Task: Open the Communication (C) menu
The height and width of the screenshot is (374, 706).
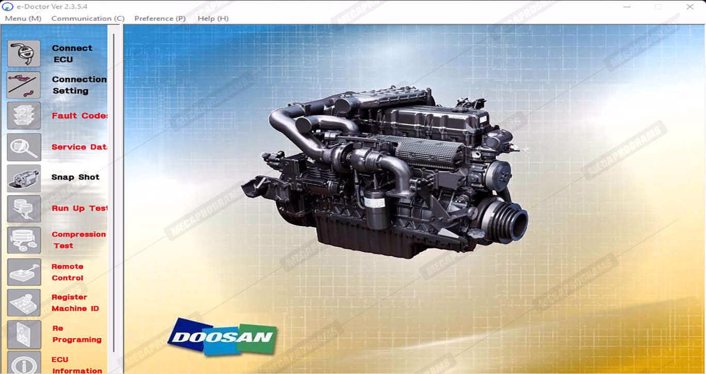Action: coord(88,19)
